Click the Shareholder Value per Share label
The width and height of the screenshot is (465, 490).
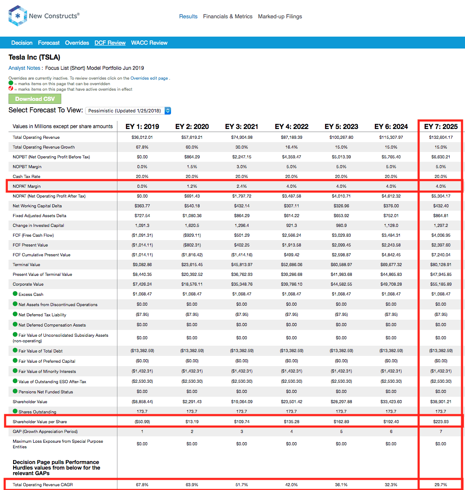point(40,421)
